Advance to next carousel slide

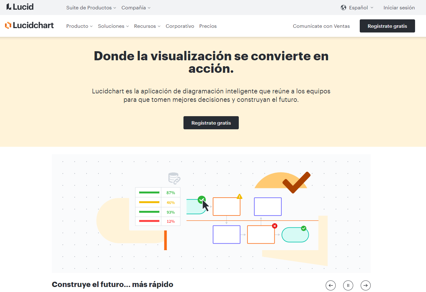[366, 285]
